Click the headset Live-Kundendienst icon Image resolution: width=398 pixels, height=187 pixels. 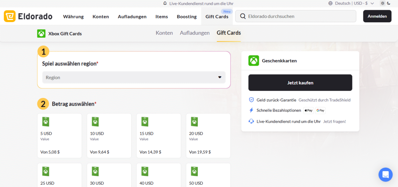tap(251, 121)
